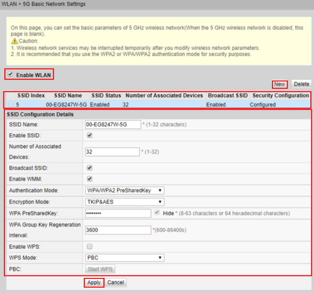Disable the Enable WMM checkbox
The height and width of the screenshot is (293, 314).
(90, 179)
